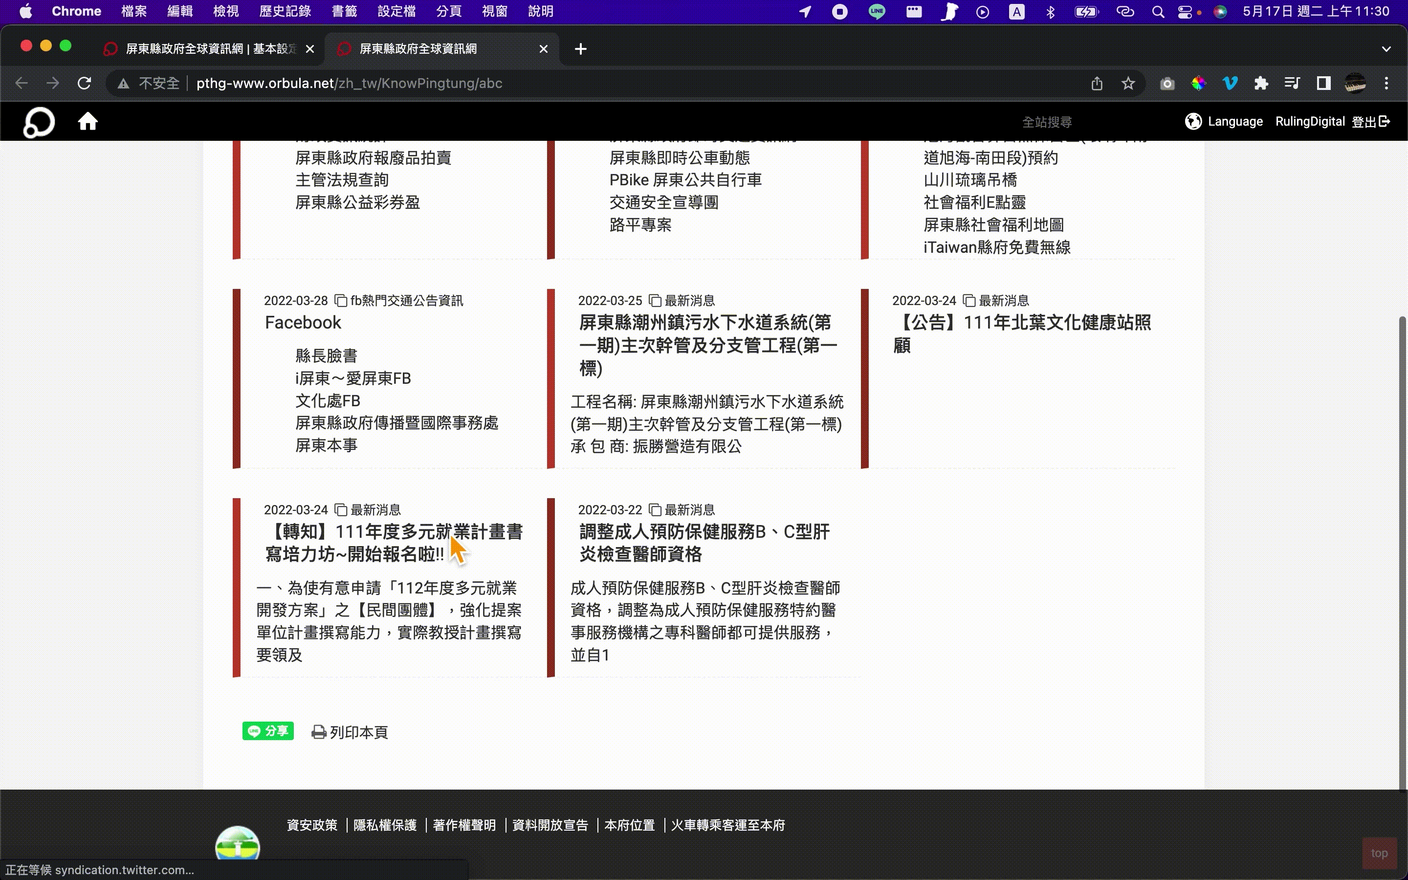
Task: Open the Extensions puzzle icon
Action: pos(1261,83)
